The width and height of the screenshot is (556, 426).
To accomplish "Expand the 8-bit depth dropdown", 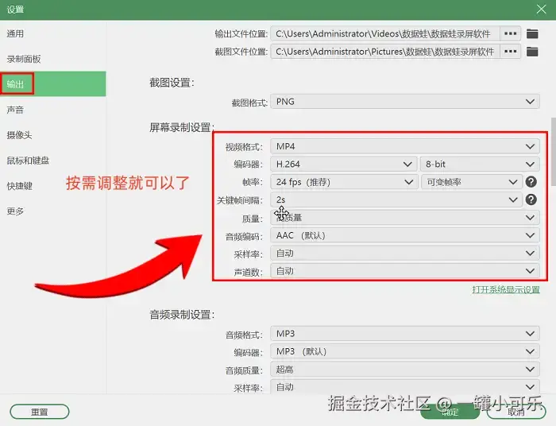I will pyautogui.click(x=480, y=164).
